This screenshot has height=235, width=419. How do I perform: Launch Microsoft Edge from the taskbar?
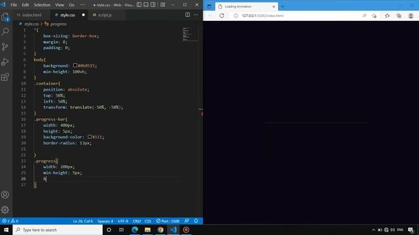[x=135, y=230]
